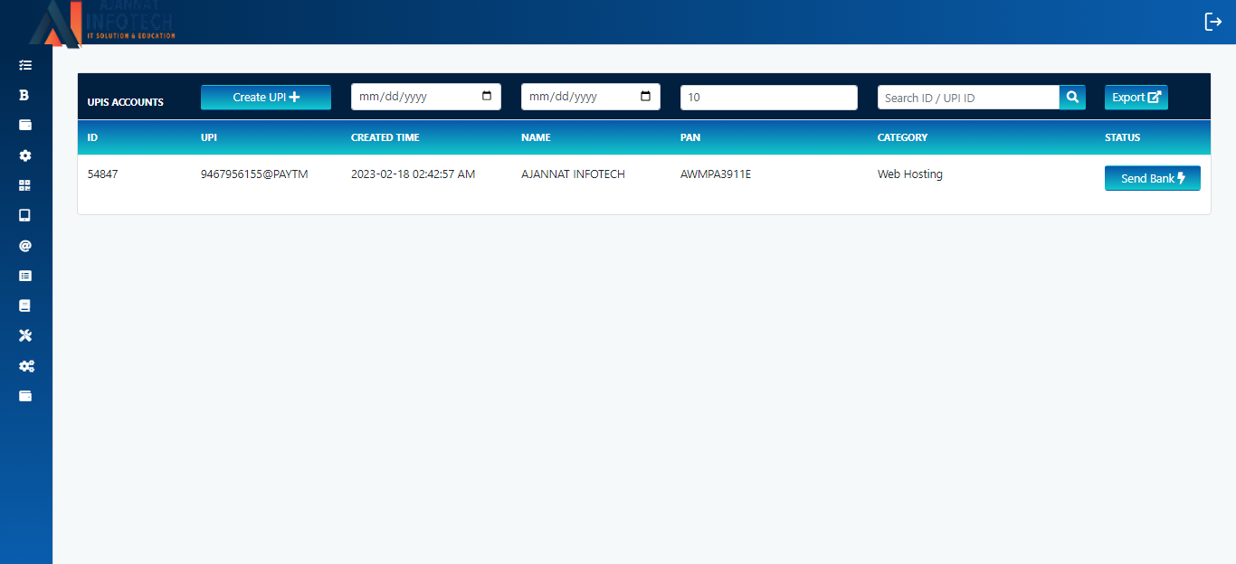1236x564 pixels.
Task: Click the Create UPI button
Action: pos(266,98)
